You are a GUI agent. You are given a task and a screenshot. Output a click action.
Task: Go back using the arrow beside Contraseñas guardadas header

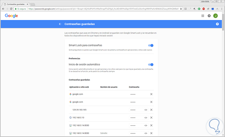[60, 24]
